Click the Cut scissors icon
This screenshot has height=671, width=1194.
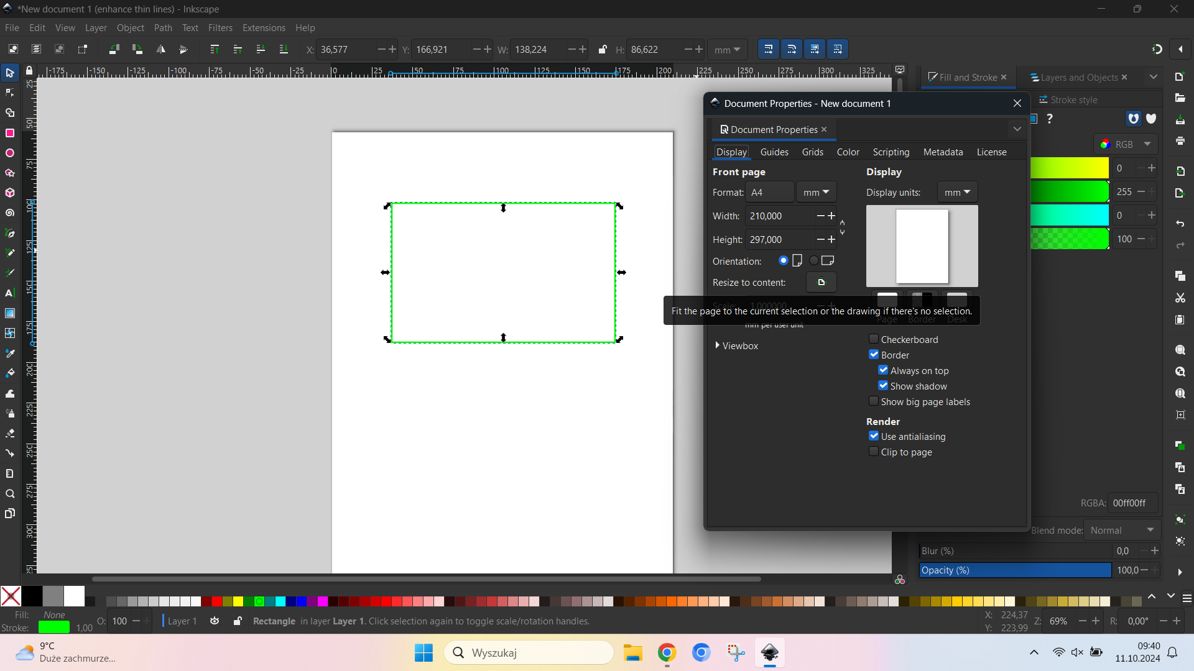tap(1180, 298)
